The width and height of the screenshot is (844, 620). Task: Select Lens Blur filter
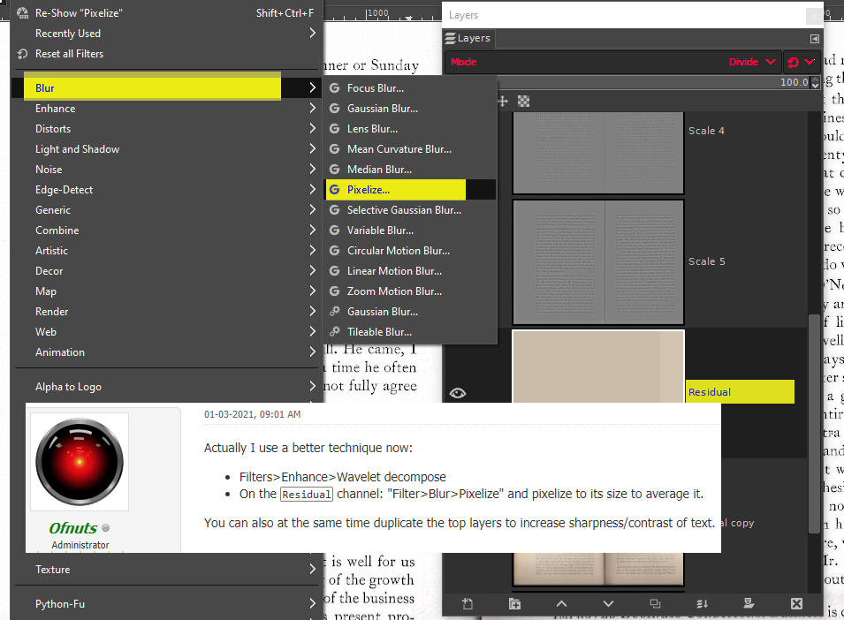(409, 129)
